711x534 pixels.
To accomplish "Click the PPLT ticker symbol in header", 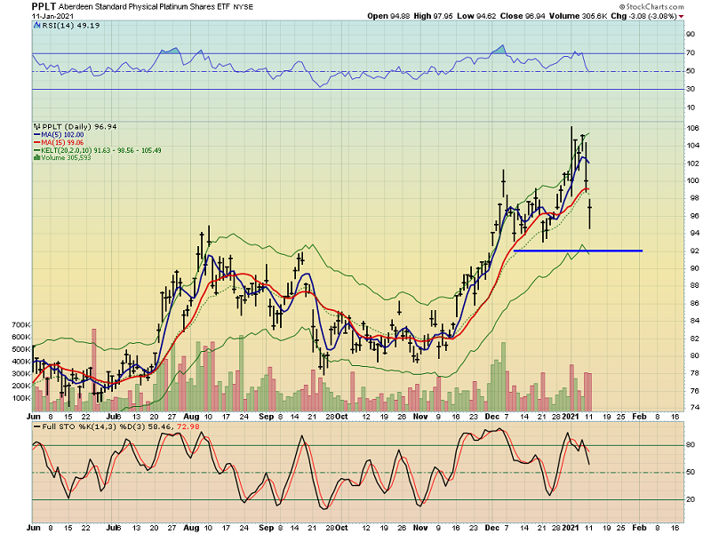I will (44, 6).
